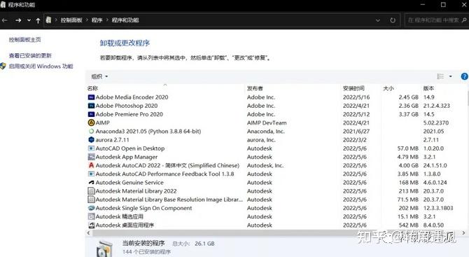Refresh the programs list
Screen dimensions: 469x257
(x=393, y=20)
